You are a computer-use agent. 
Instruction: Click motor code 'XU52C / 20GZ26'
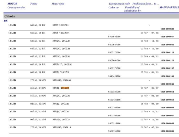pyautogui.click(x=61, y=41)
